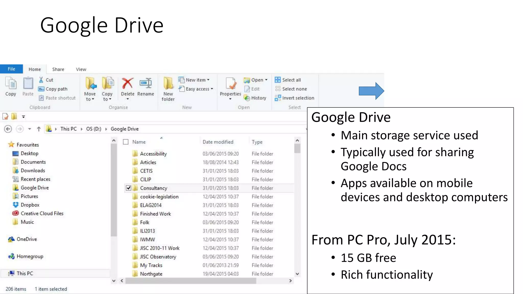The height and width of the screenshot is (294, 523).
Task: Open the recent locations dropdown arrow
Action: coord(30,129)
